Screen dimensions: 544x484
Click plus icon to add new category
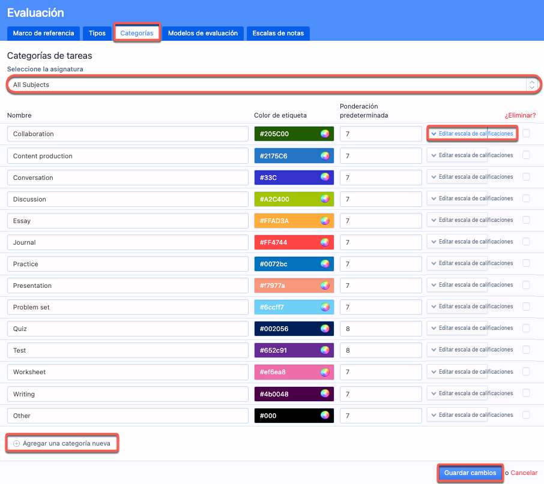(17, 444)
